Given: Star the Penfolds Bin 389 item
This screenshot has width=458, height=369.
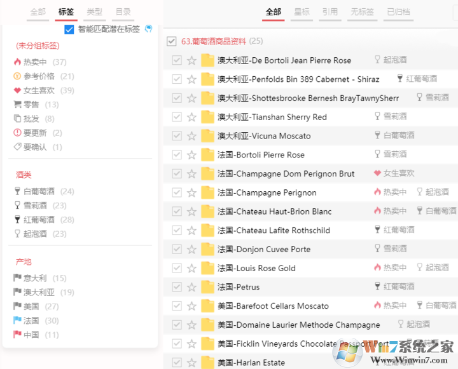Looking at the screenshot, I should [x=191, y=79].
